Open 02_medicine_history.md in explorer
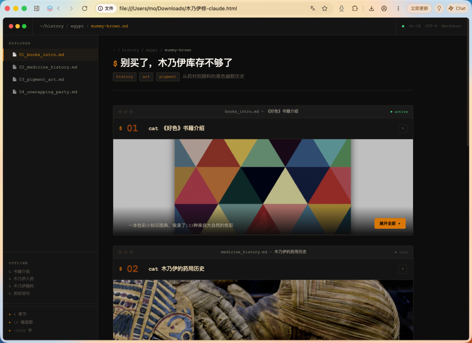Viewport: 472px width, 343px height. (x=51, y=67)
